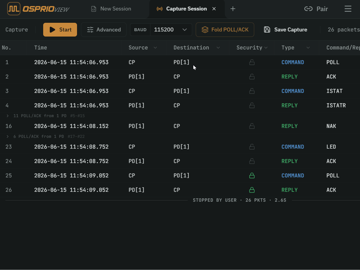Screen dimensions: 360x270
Task: Click green secure lock icon in packet 25
Action: [x=252, y=176]
